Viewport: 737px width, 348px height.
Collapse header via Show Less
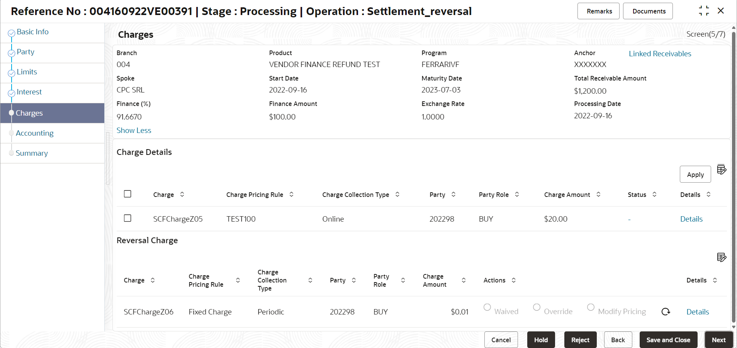134,131
